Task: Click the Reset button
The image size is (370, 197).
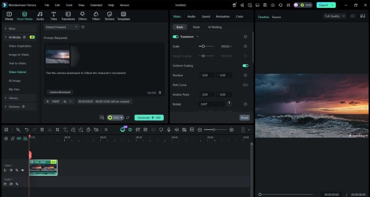Action: click(245, 117)
